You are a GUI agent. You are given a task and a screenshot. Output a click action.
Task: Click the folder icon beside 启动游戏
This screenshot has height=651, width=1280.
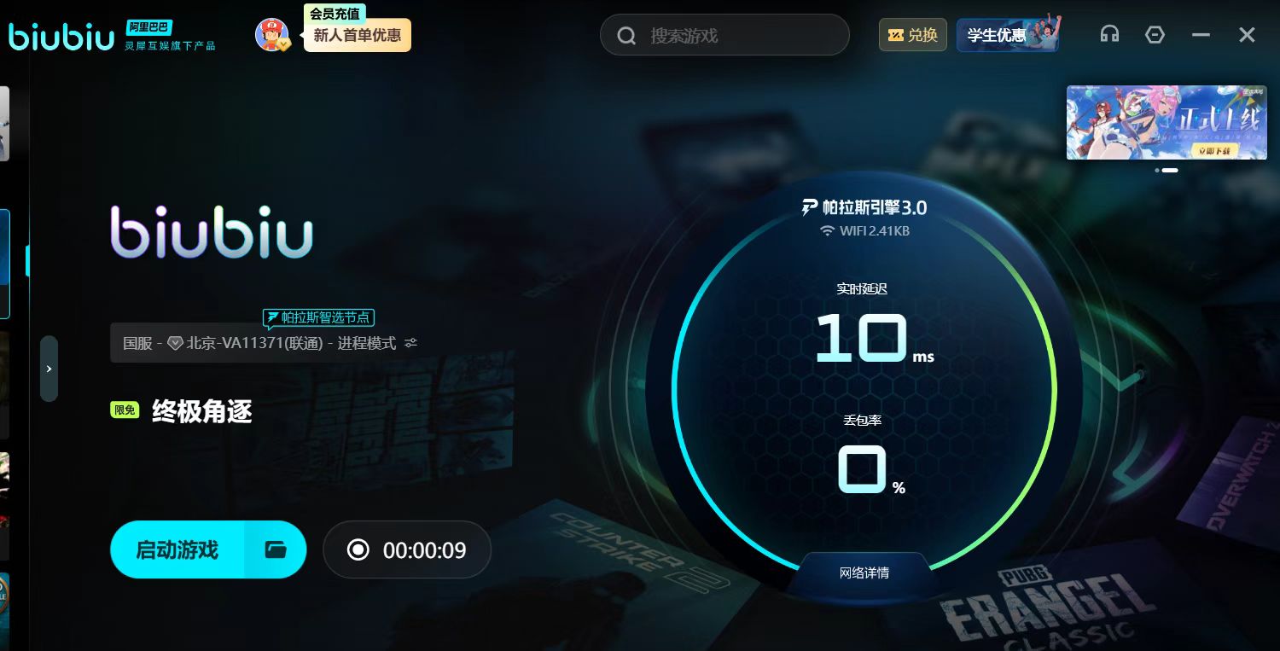pos(276,549)
